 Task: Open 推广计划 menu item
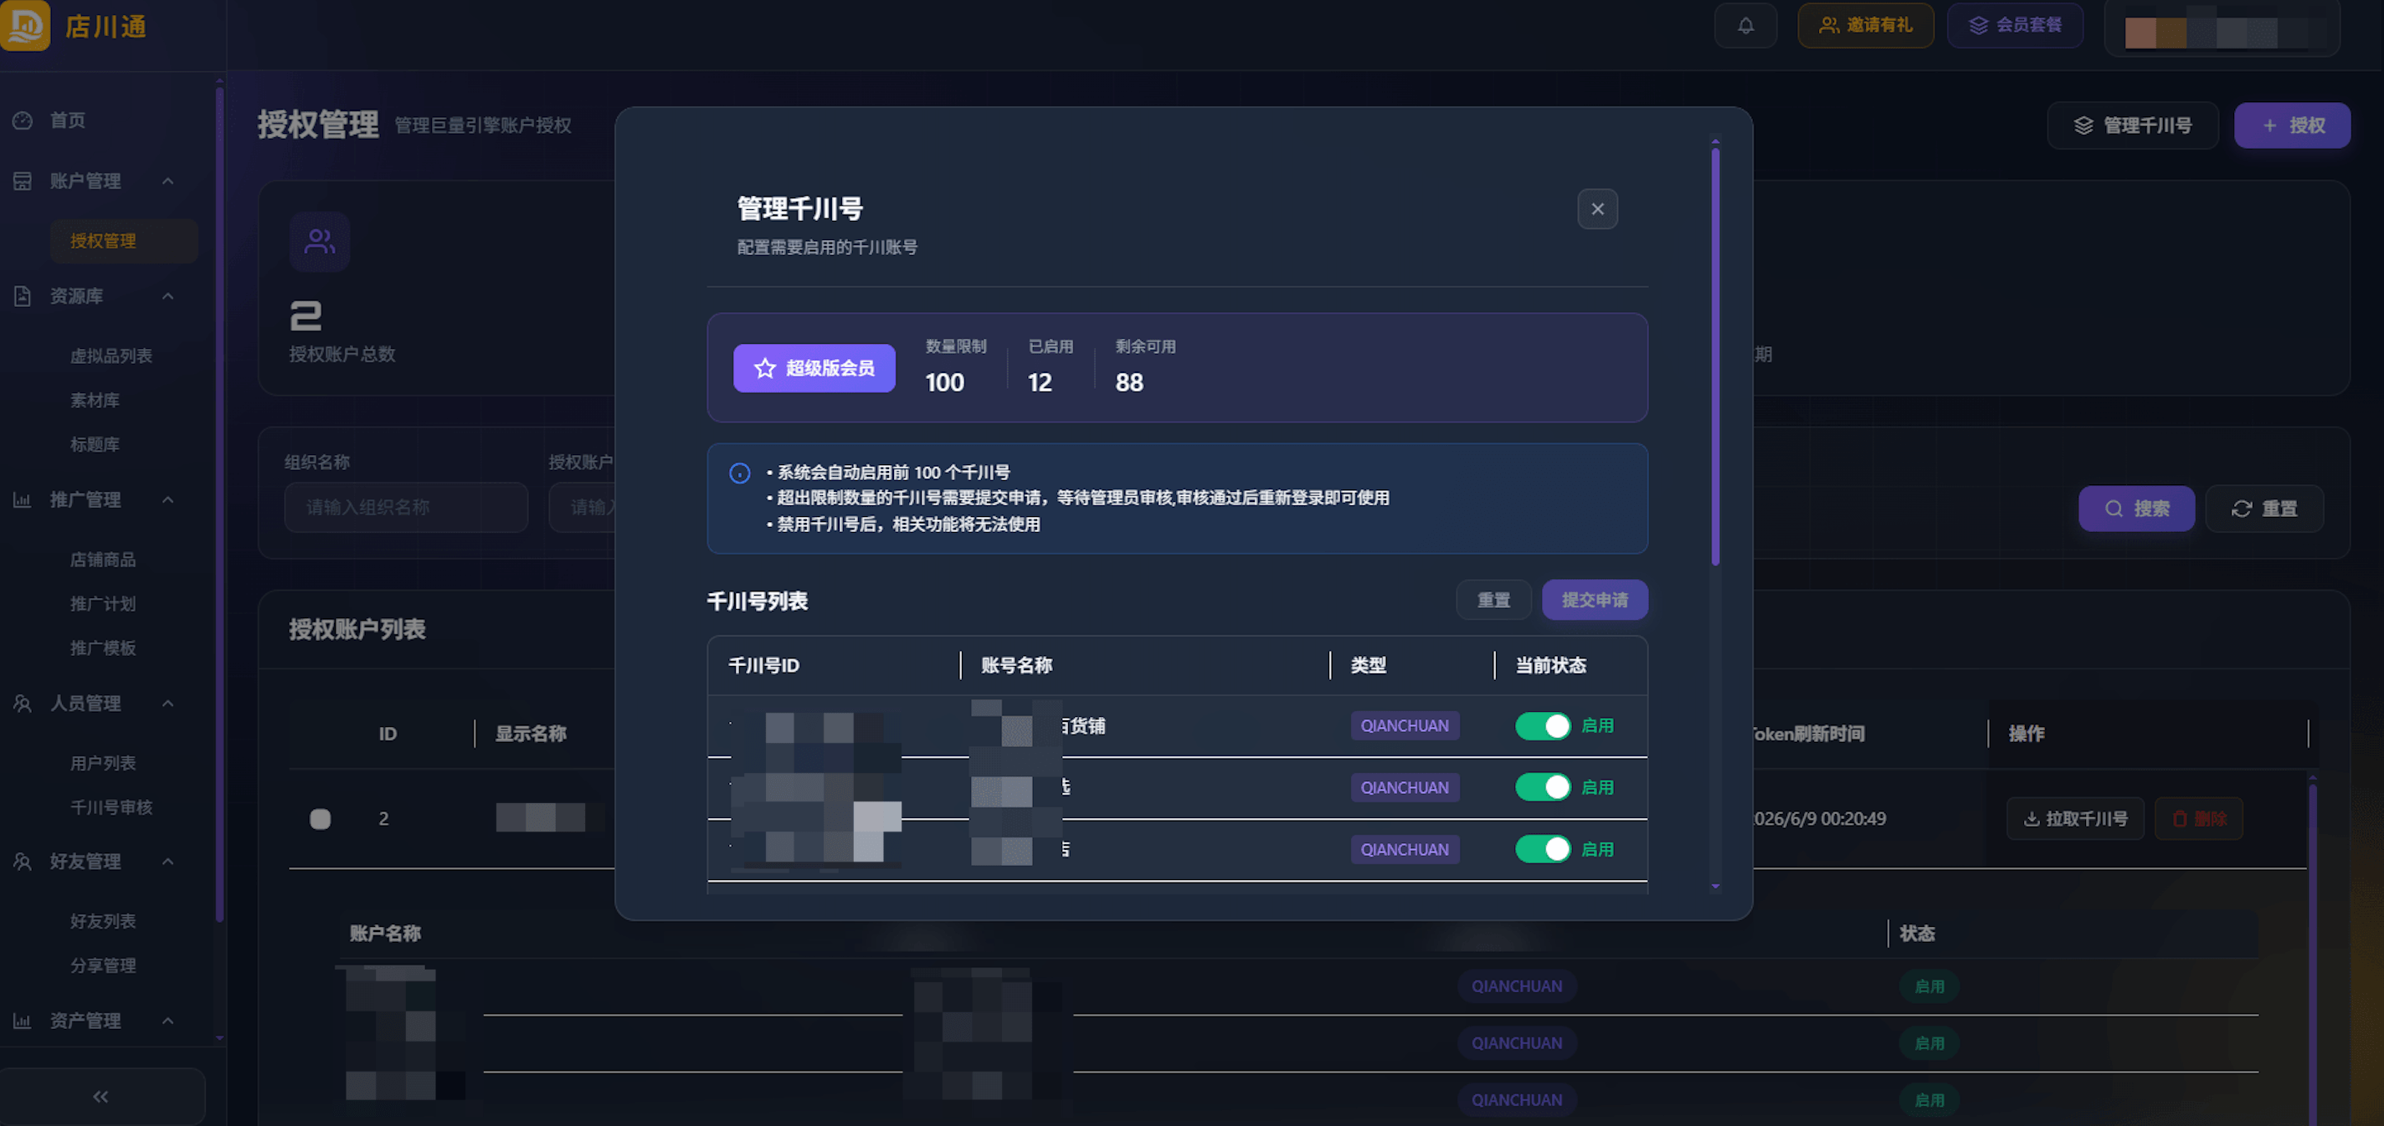pyautogui.click(x=103, y=604)
